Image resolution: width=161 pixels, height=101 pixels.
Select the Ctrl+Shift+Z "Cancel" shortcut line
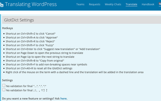31,34
